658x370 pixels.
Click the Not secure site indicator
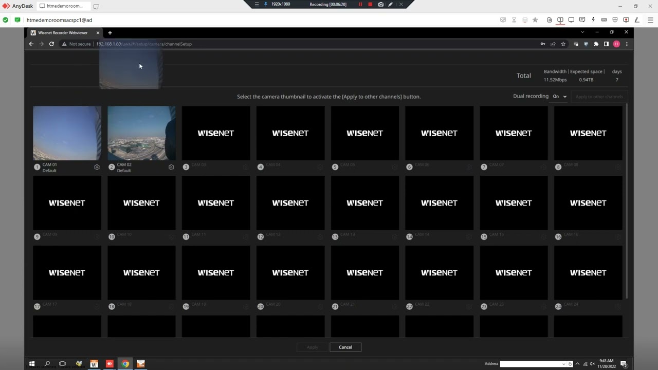[x=76, y=44]
